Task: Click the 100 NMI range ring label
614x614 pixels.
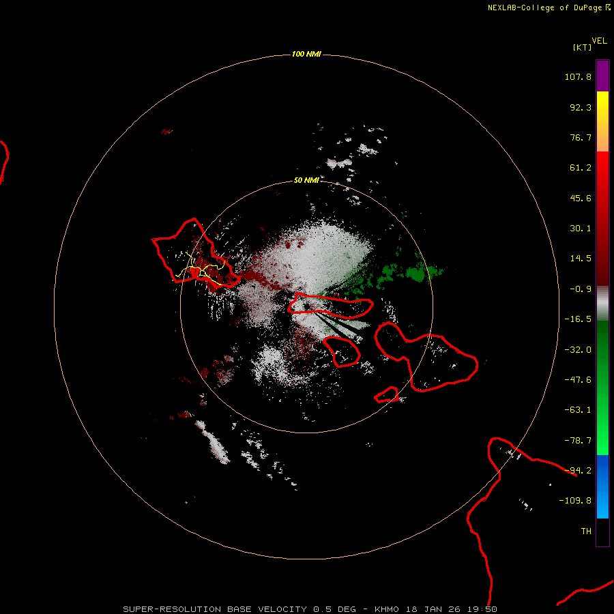Action: 306,54
